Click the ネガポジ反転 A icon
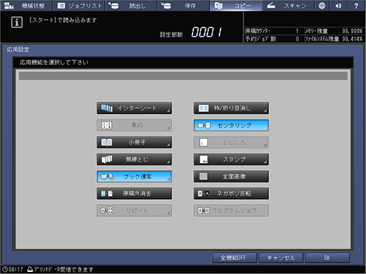Viewport: 366px width, 274px height. 204,193
